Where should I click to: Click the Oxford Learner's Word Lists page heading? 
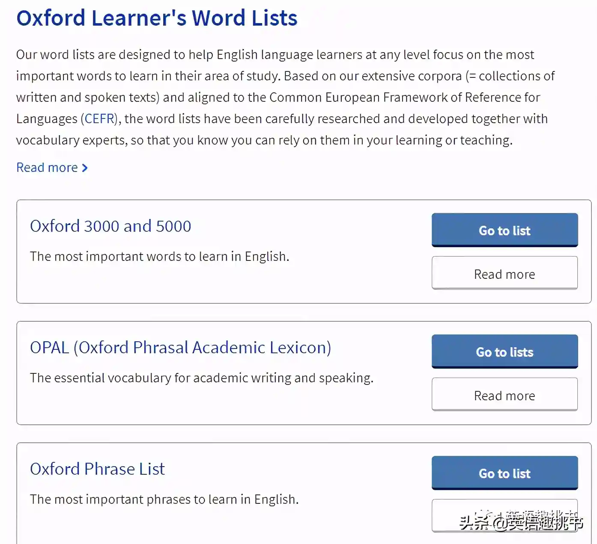[x=157, y=18]
